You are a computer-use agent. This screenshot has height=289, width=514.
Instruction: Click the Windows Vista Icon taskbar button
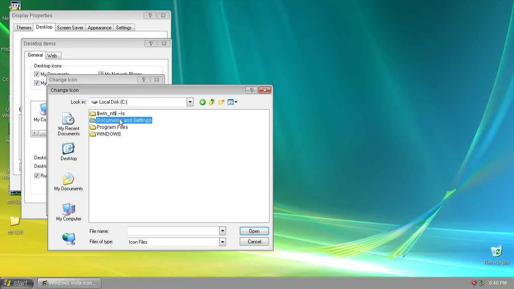click(69, 283)
